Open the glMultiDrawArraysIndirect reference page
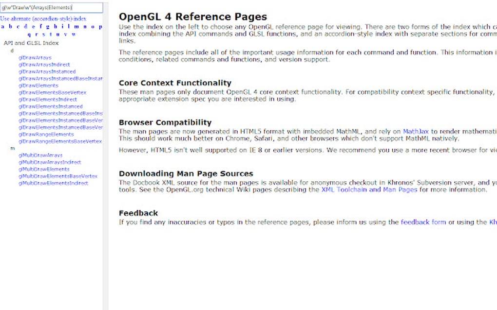The width and height of the screenshot is (497, 310). (50, 162)
